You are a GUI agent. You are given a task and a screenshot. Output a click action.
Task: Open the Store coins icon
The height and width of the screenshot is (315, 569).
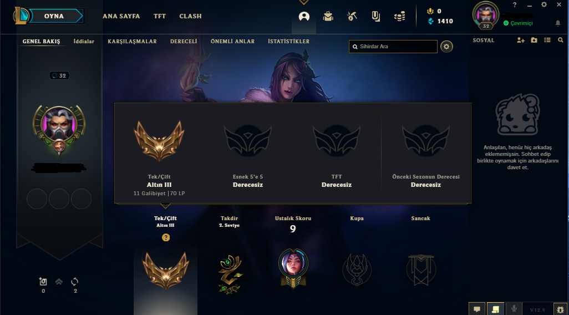pos(399,16)
